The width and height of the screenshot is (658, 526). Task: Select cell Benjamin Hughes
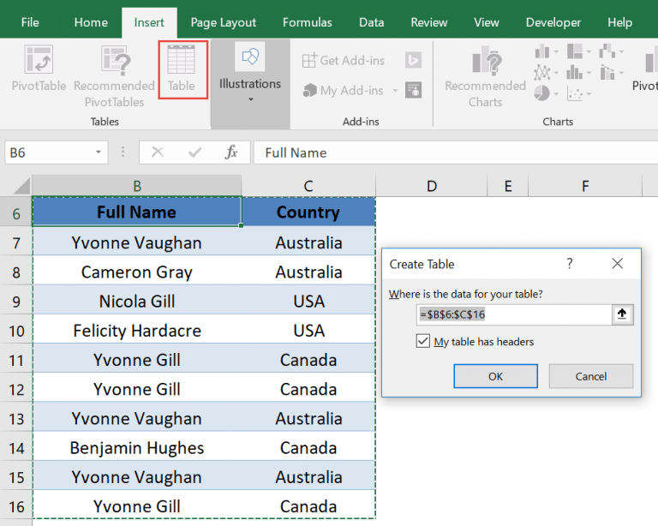click(x=137, y=448)
